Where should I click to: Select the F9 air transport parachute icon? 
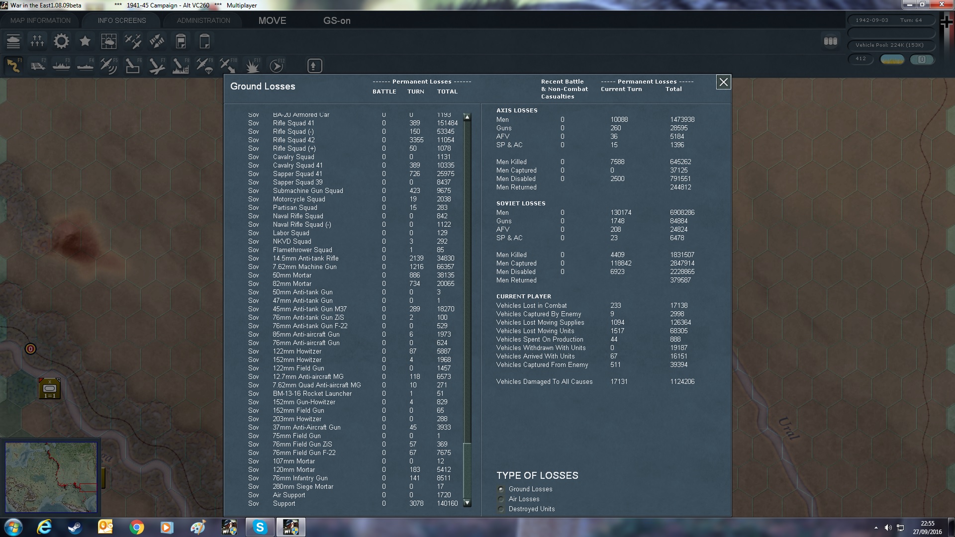tap(204, 66)
